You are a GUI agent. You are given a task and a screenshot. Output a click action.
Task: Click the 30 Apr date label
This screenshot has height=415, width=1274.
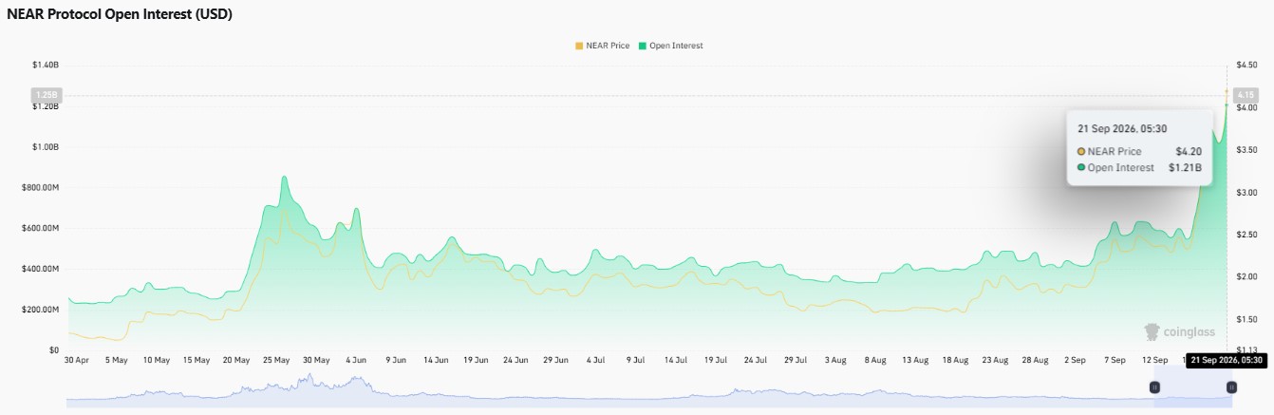76,361
